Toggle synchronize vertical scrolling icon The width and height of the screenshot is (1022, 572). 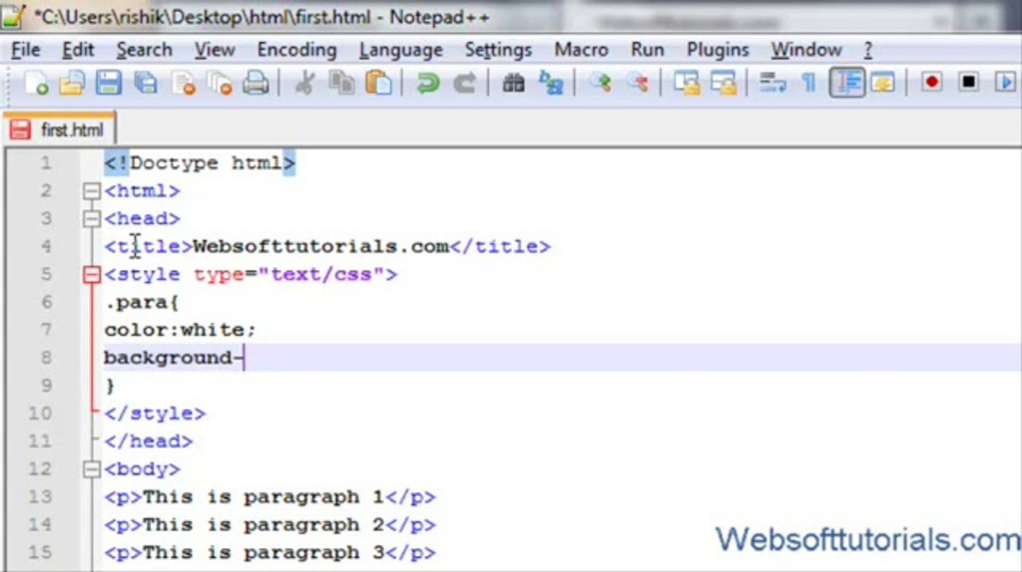686,83
